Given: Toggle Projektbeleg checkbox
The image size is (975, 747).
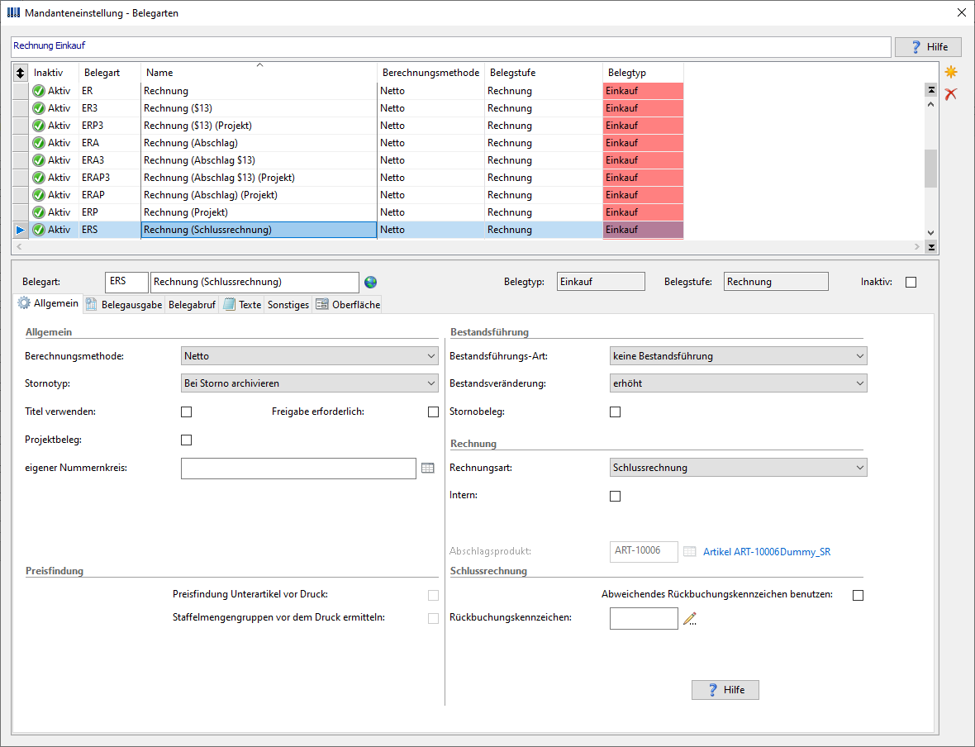Looking at the screenshot, I should point(187,440).
